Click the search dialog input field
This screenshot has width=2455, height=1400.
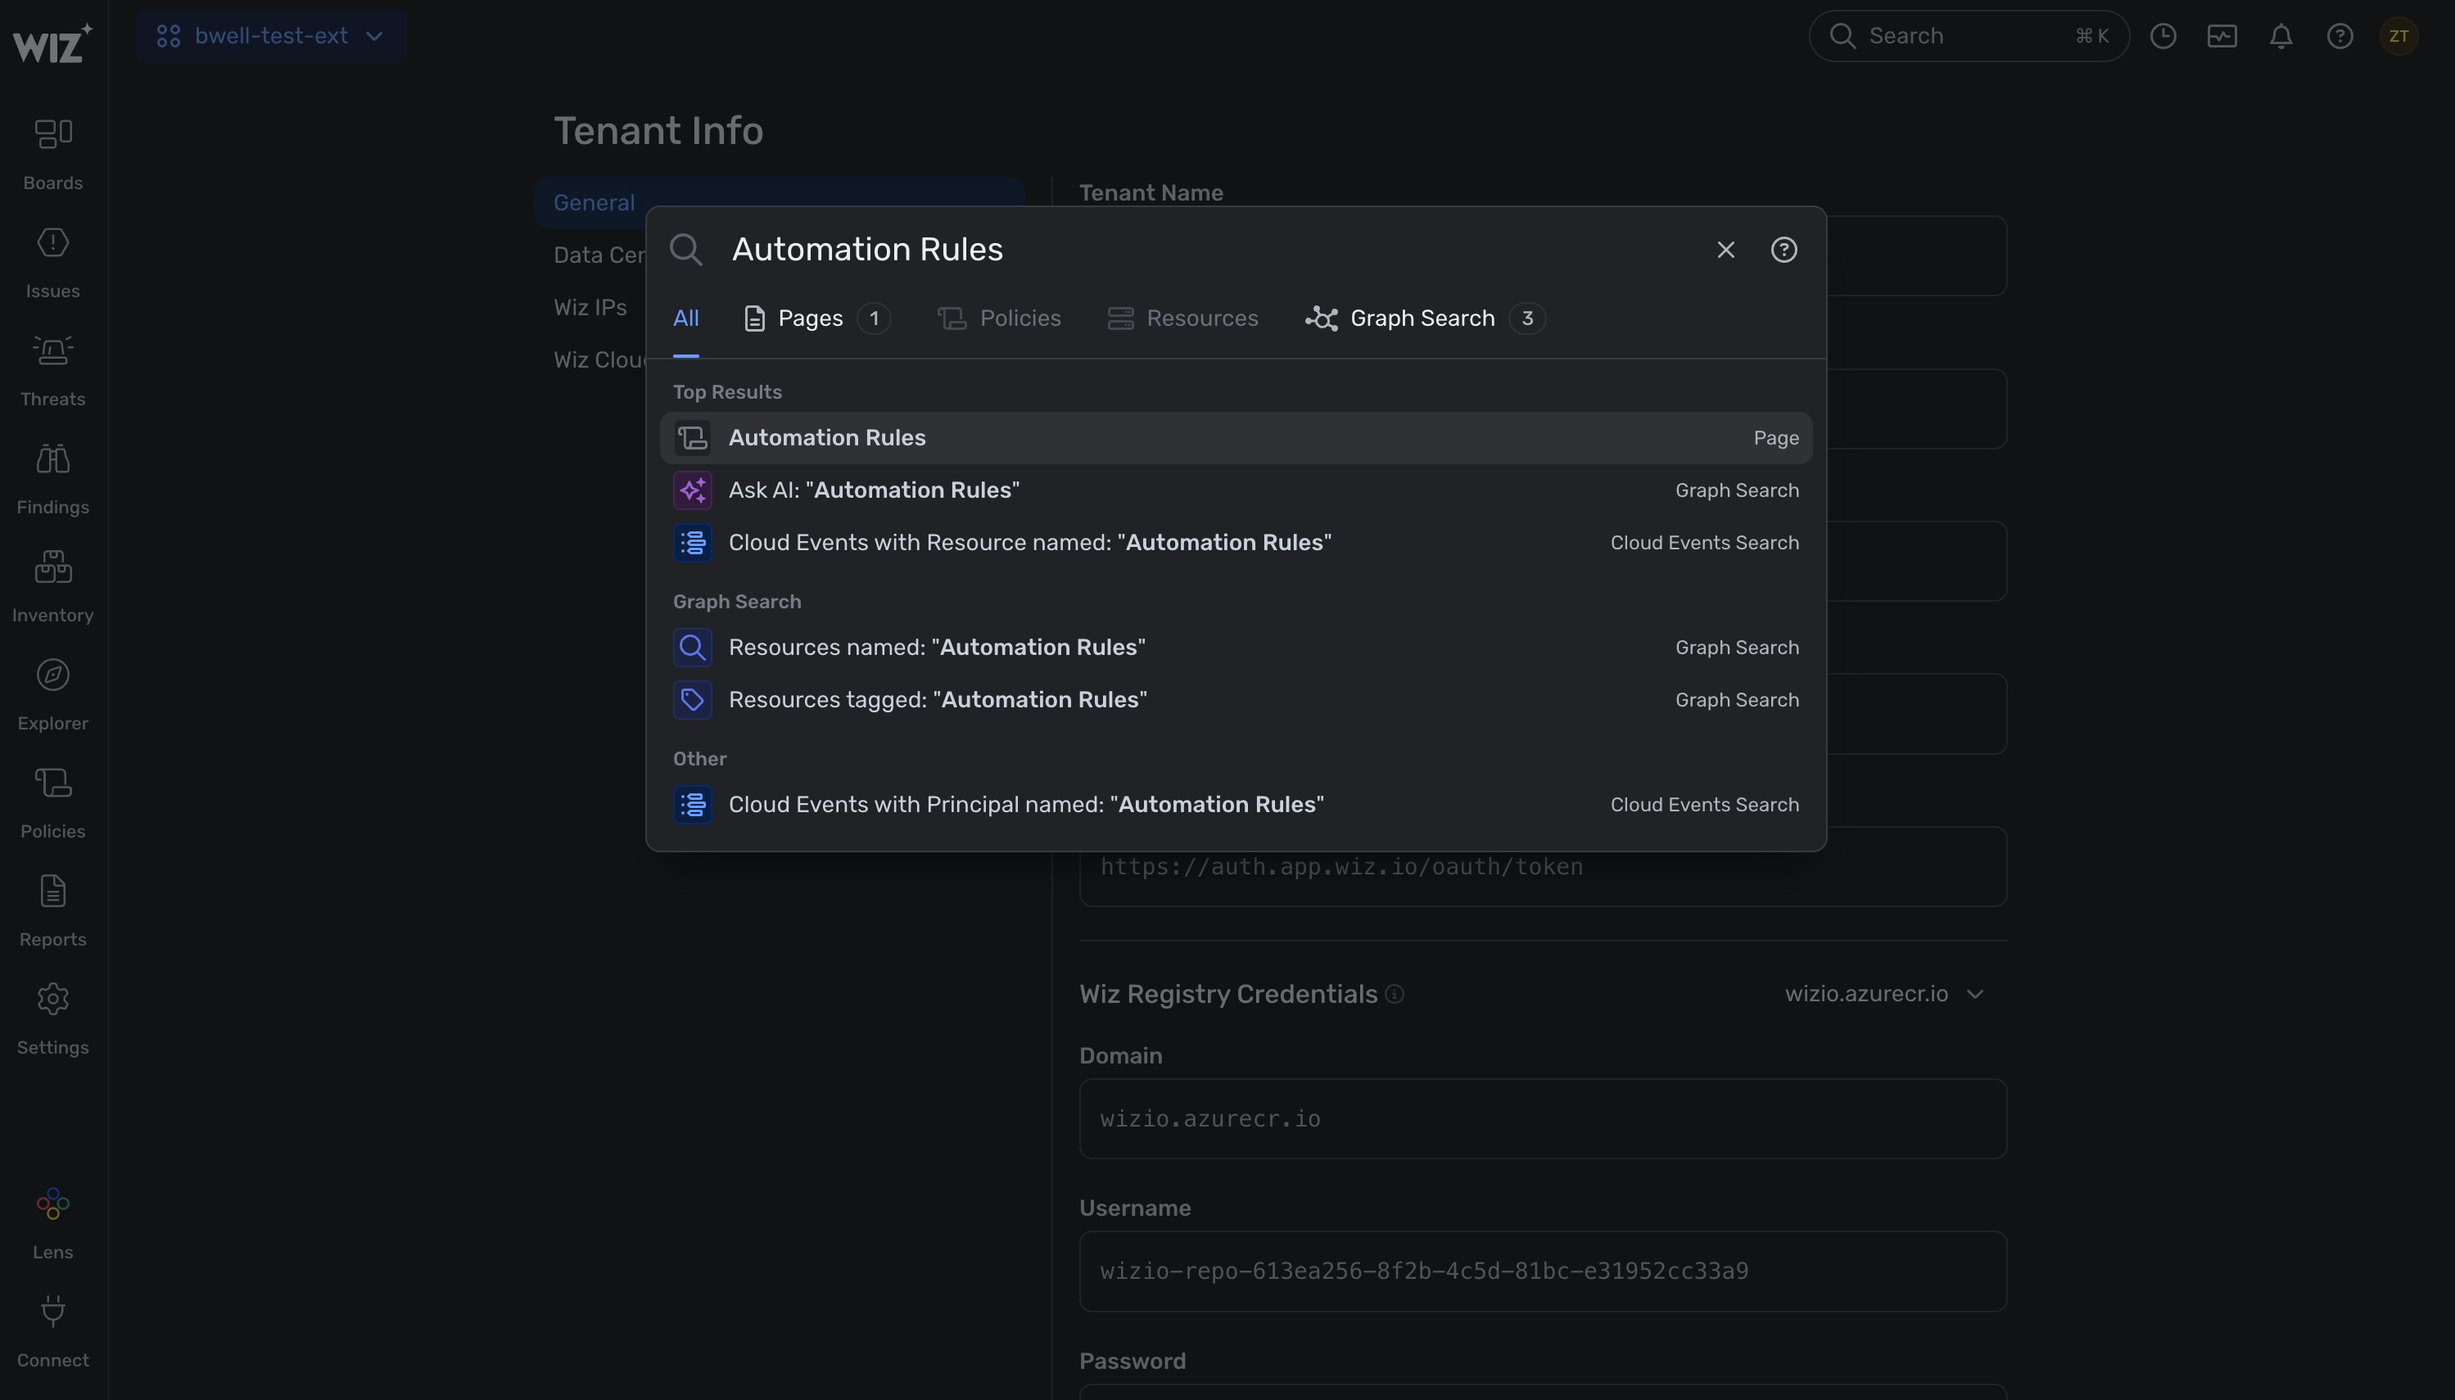click(1212, 250)
